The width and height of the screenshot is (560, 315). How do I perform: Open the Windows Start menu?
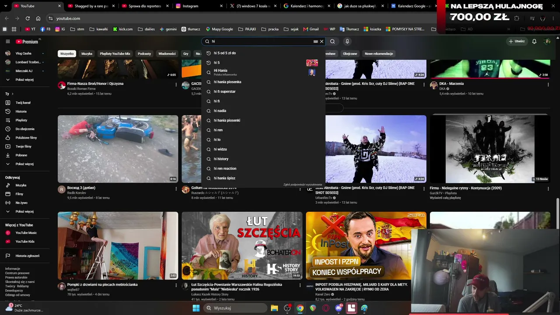(x=196, y=308)
